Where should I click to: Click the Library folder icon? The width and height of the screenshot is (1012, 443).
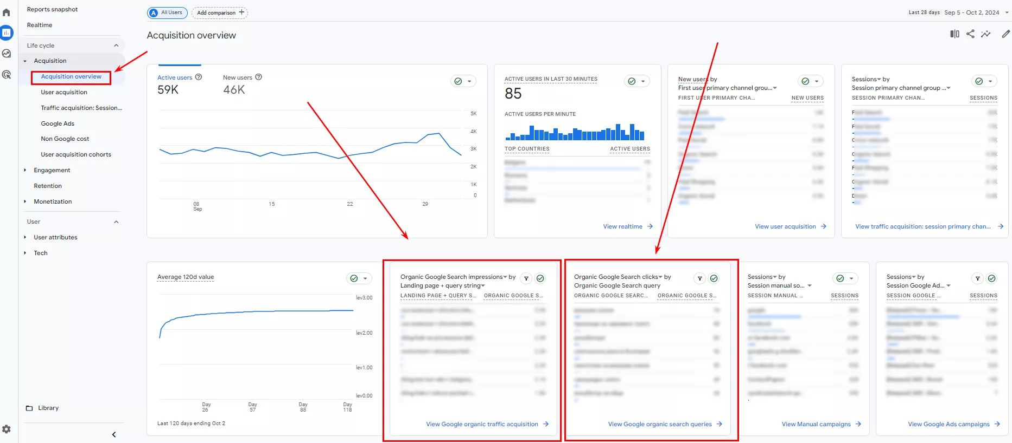click(29, 408)
